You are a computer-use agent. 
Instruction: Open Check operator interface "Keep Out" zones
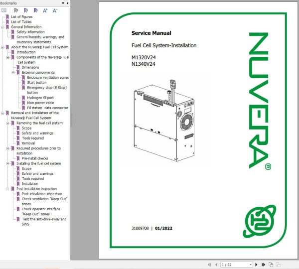[x=41, y=211]
